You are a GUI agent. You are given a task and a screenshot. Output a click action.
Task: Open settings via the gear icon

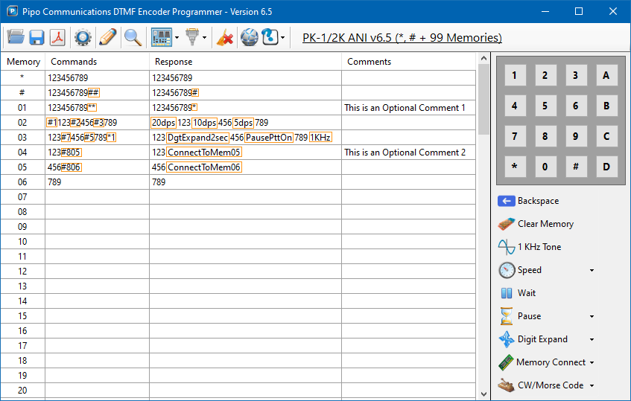tap(83, 37)
